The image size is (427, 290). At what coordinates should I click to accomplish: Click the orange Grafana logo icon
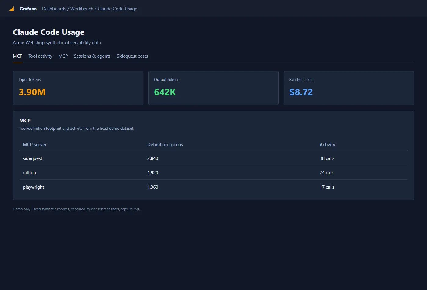tap(12, 9)
